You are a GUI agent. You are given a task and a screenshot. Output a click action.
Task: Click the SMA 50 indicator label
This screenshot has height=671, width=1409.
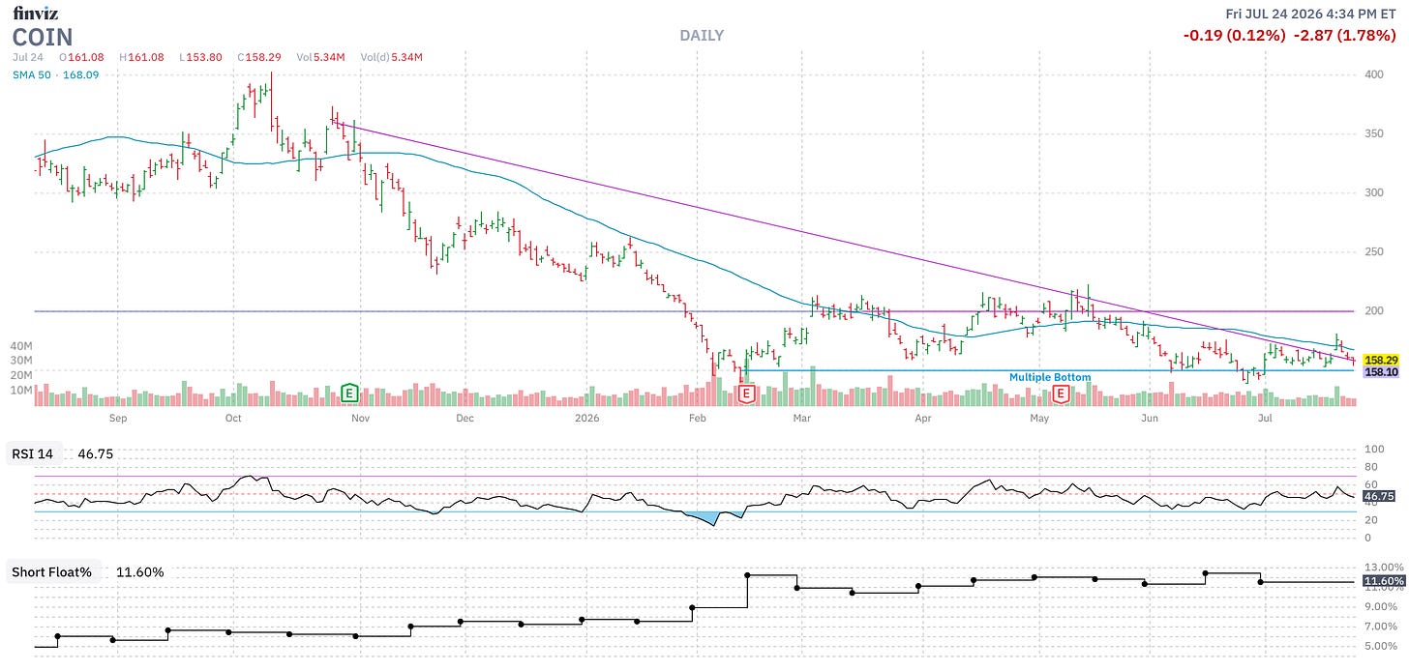(x=34, y=75)
